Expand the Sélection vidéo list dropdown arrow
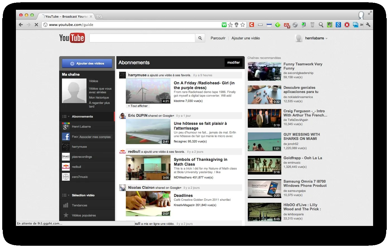 coord(69,195)
